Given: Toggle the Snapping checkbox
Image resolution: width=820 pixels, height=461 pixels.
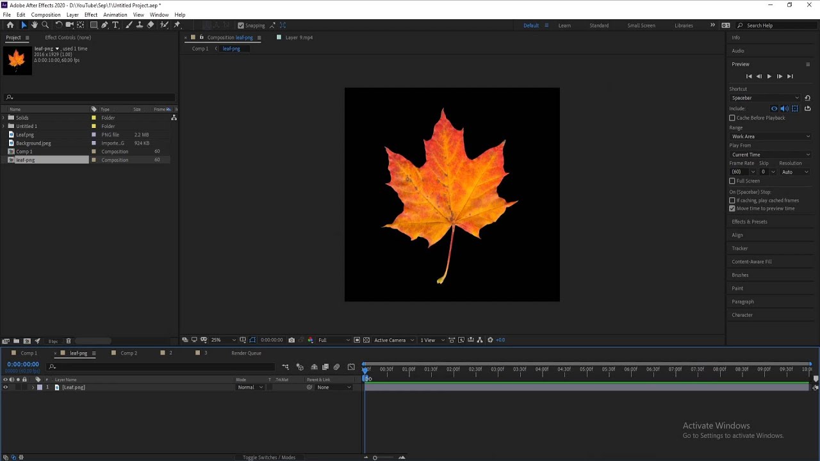Looking at the screenshot, I should point(241,26).
